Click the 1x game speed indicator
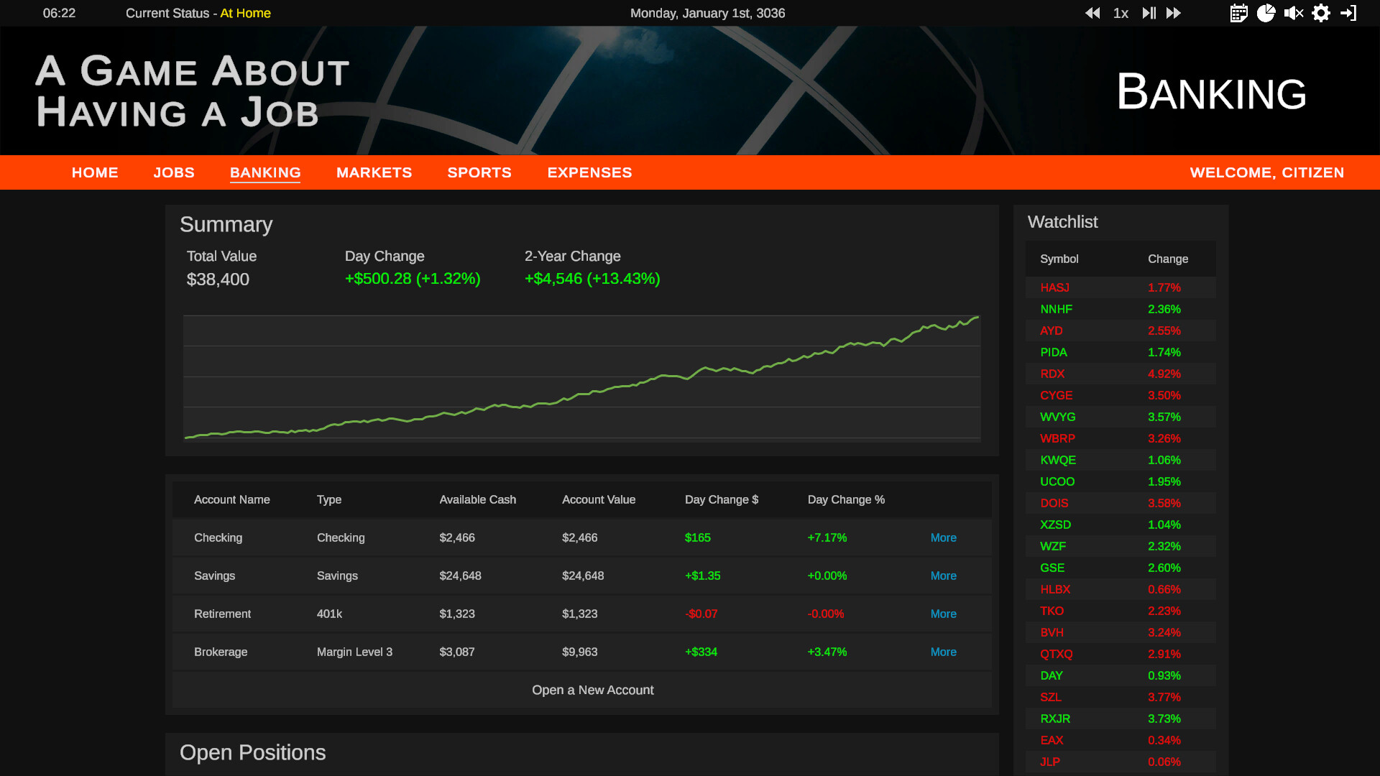This screenshot has height=776, width=1380. 1121,13
